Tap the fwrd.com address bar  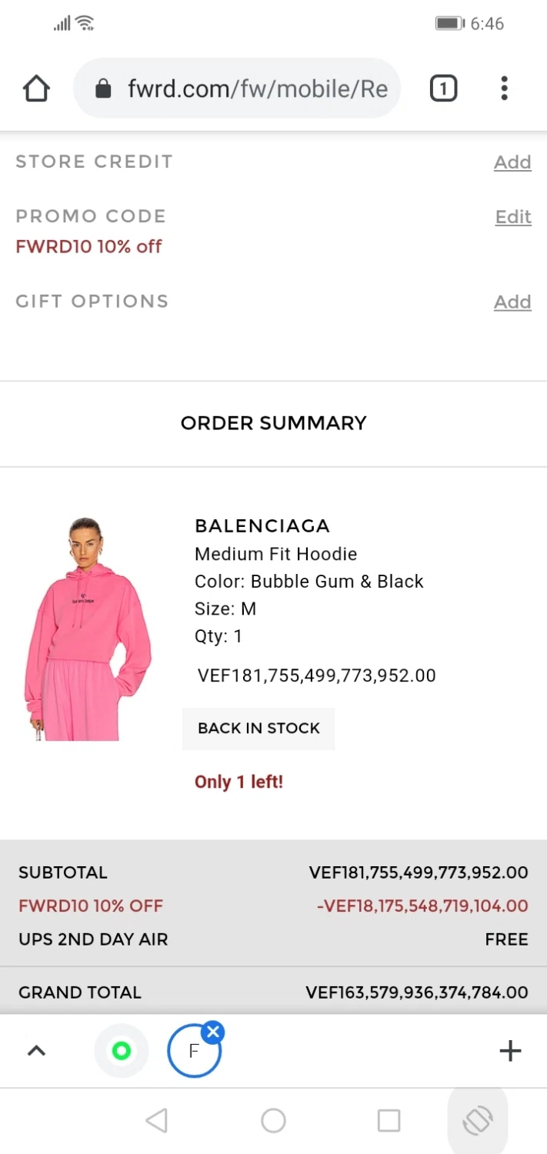237,88
